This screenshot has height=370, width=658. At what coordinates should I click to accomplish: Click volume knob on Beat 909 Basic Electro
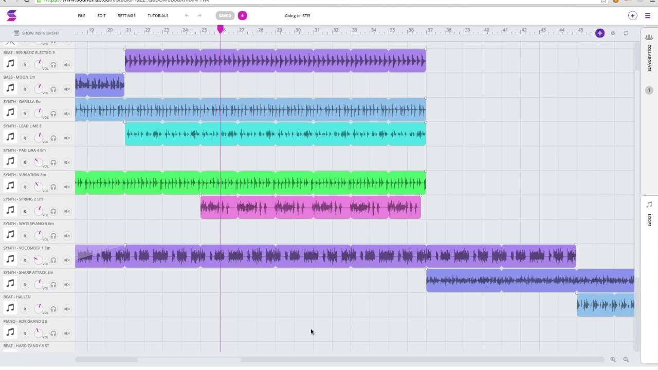coord(38,64)
